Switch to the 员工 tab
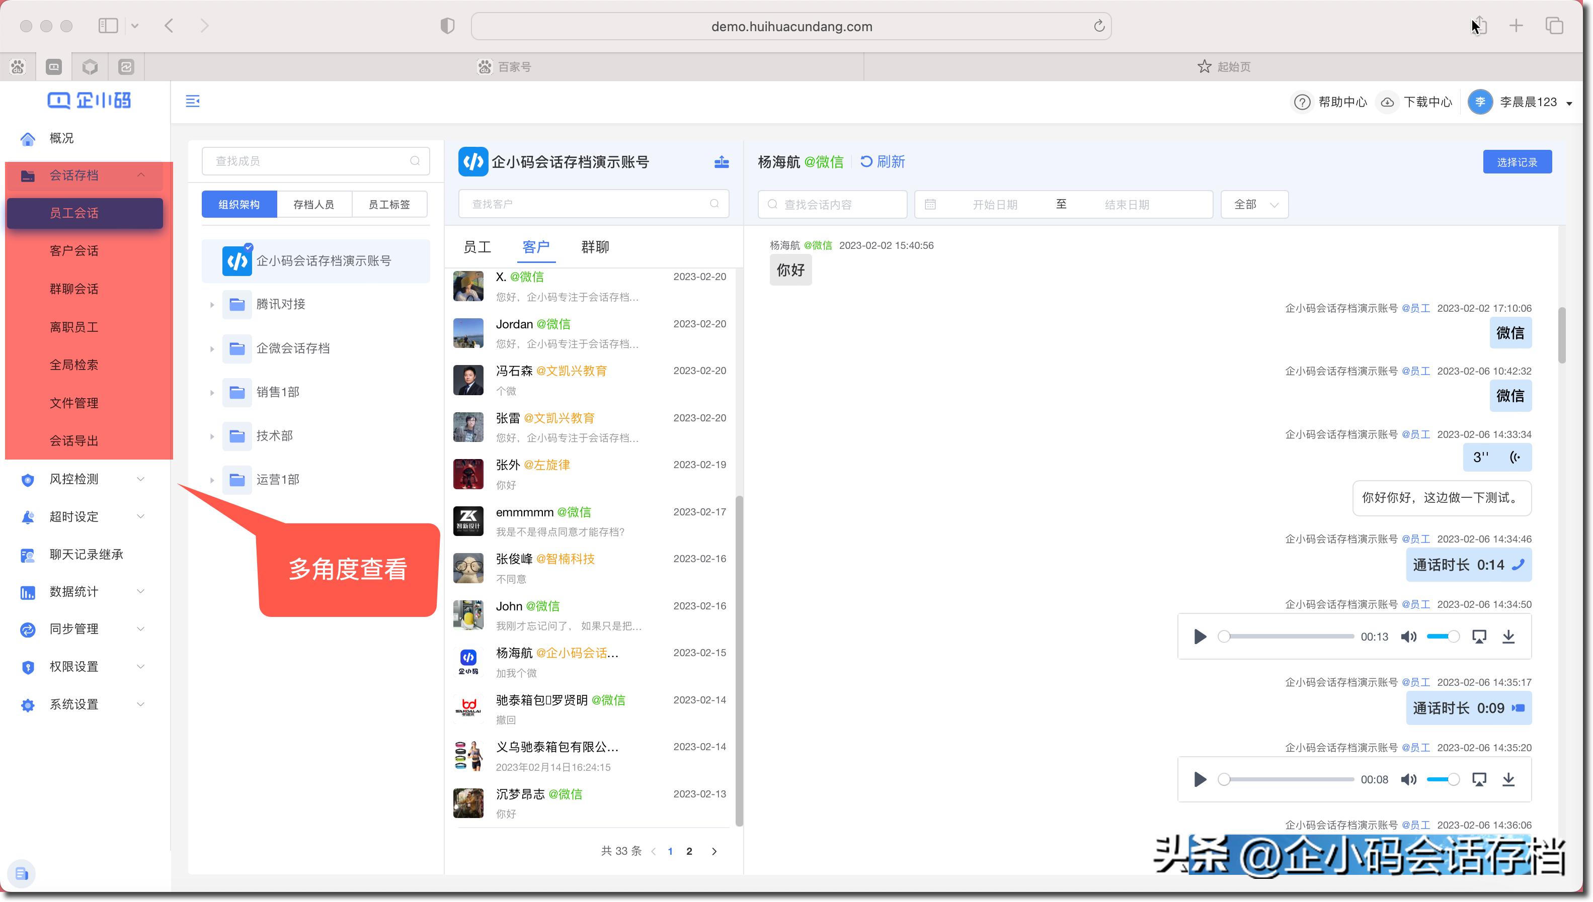1593x902 pixels. click(x=477, y=247)
